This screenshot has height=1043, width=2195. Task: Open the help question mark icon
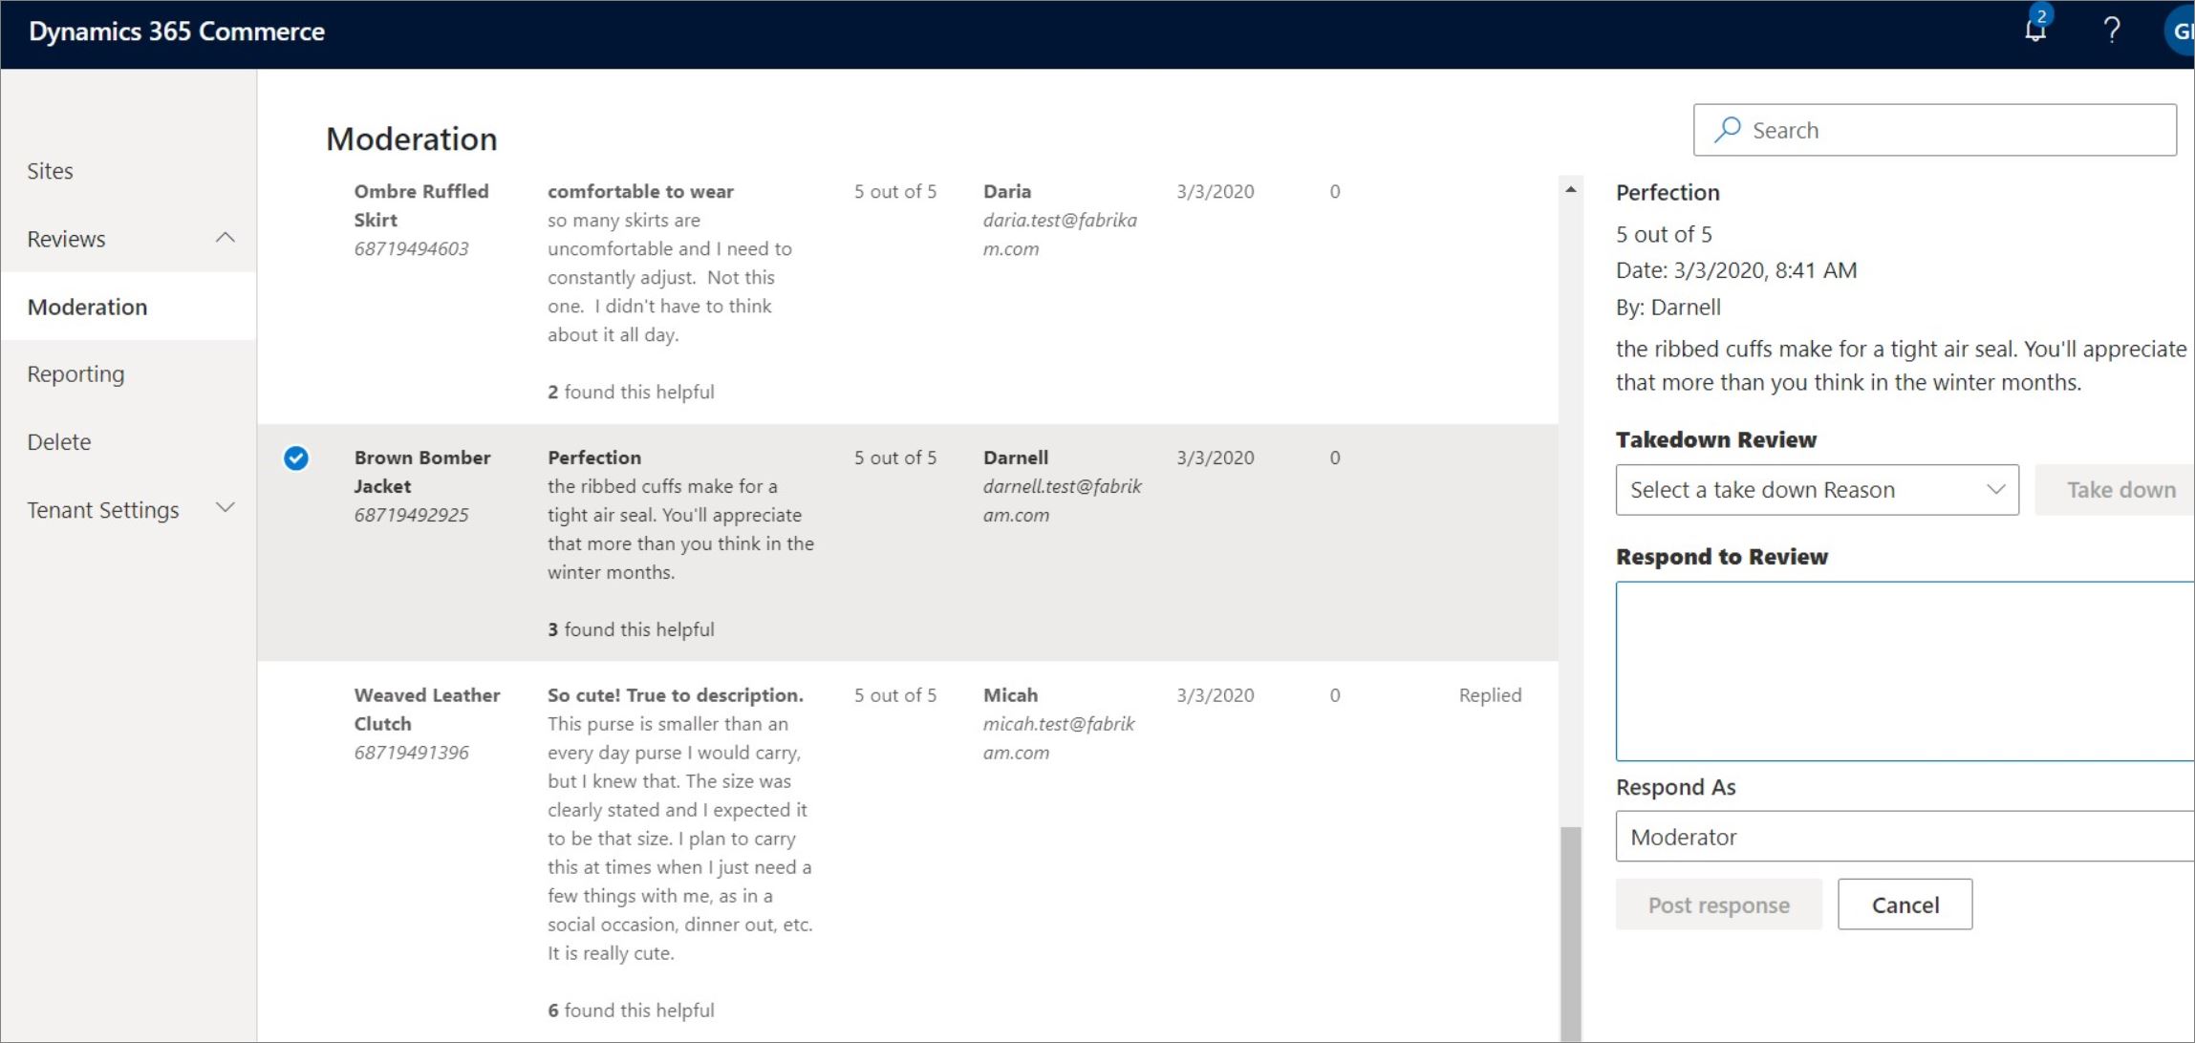point(2112,31)
